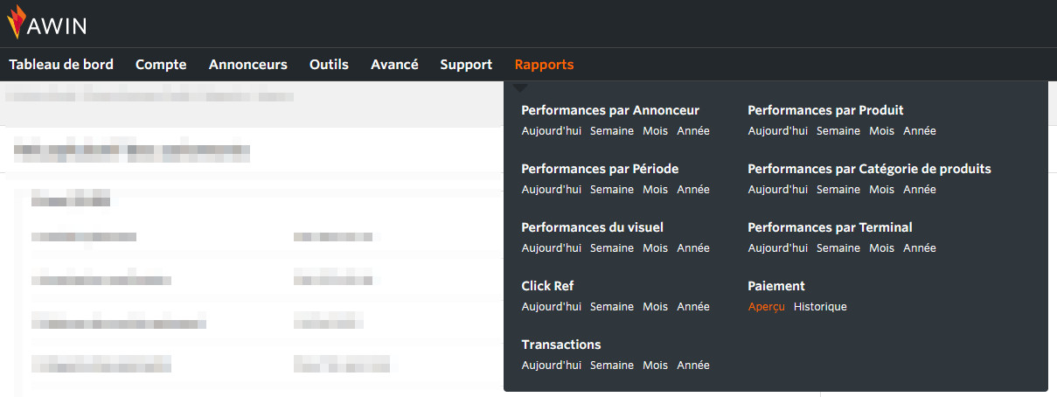This screenshot has height=397, width=1057.
Task: Select Aujourd'hui under Performances par Annonceur
Action: pyautogui.click(x=552, y=131)
